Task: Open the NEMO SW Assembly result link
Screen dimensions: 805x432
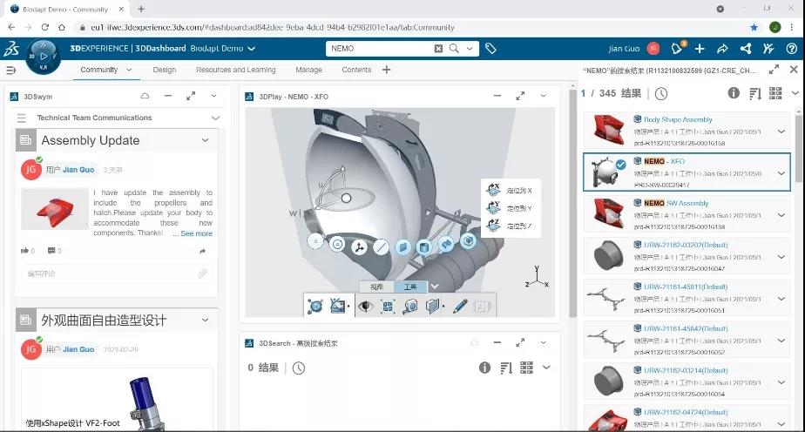Action: (676, 203)
